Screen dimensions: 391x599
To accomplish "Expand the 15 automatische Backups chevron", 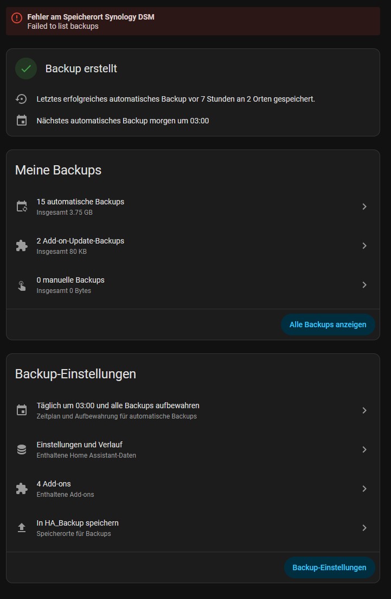I will 364,207.
